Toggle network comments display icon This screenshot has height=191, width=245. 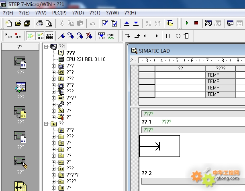coord(40,36)
